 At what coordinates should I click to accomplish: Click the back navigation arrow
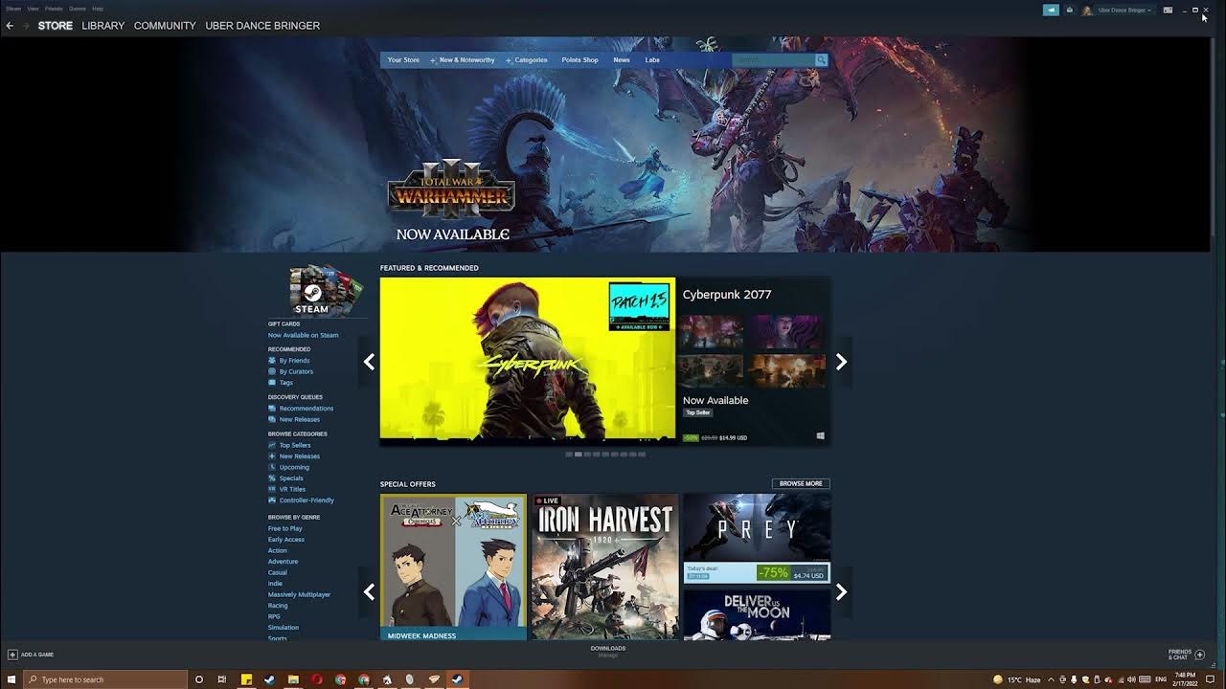click(10, 26)
